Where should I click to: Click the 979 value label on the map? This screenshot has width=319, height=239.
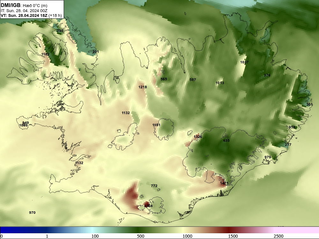(x=268, y=157)
